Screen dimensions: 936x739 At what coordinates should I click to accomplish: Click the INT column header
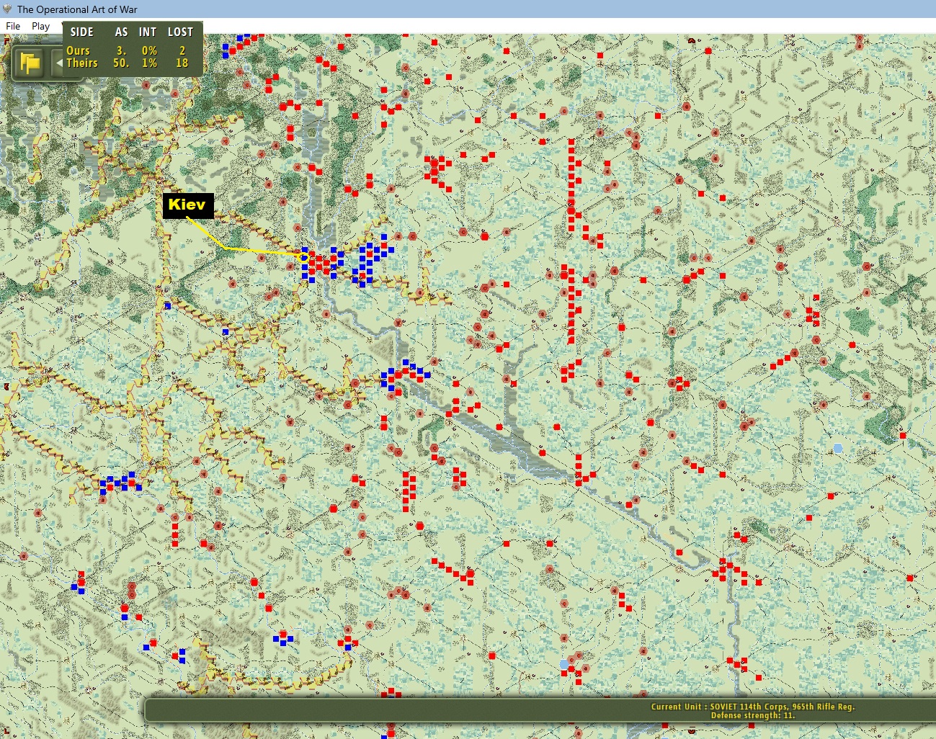click(x=148, y=32)
